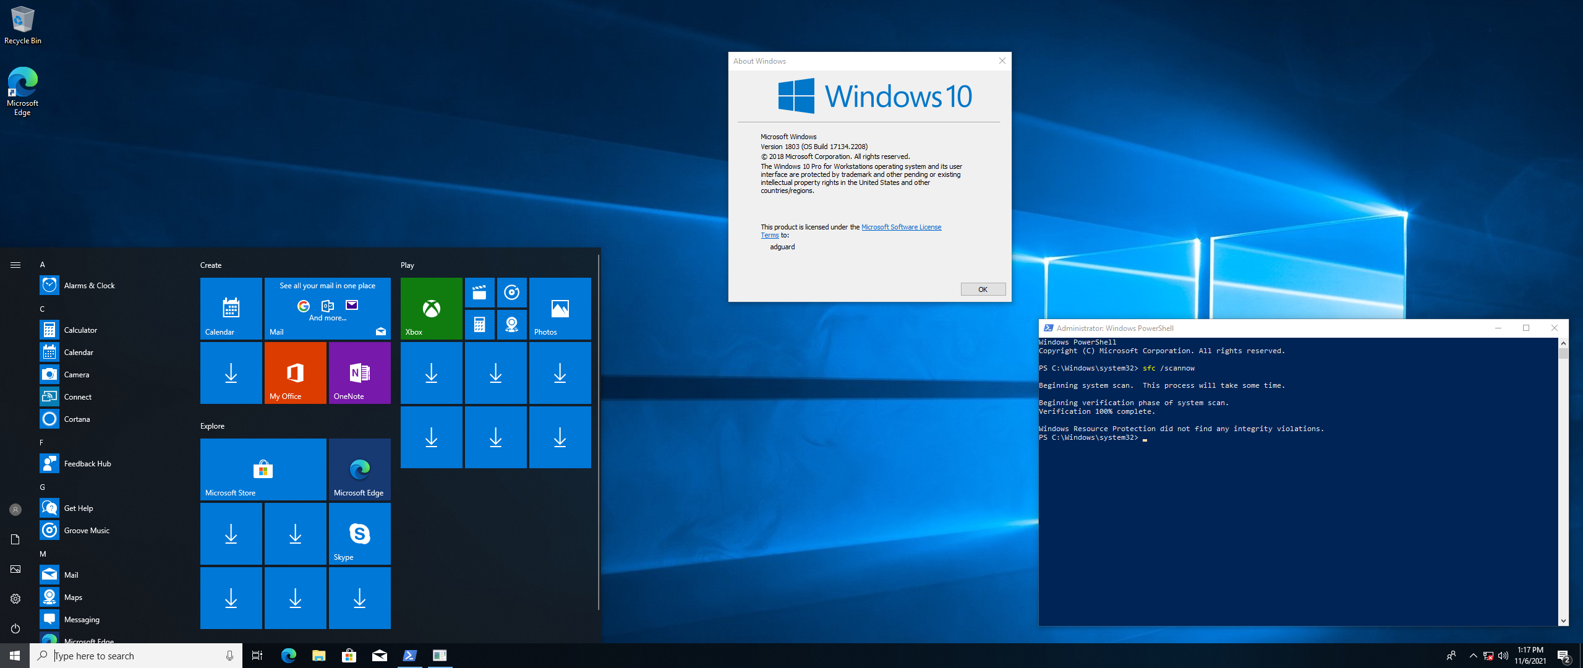Open the volume tray icon
This screenshot has height=668, width=1583.
pyautogui.click(x=1503, y=656)
